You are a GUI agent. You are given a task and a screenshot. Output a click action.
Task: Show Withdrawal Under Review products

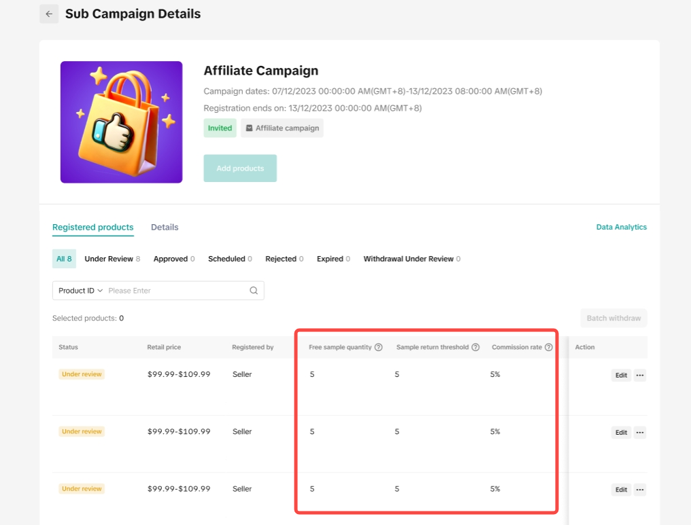[411, 259]
